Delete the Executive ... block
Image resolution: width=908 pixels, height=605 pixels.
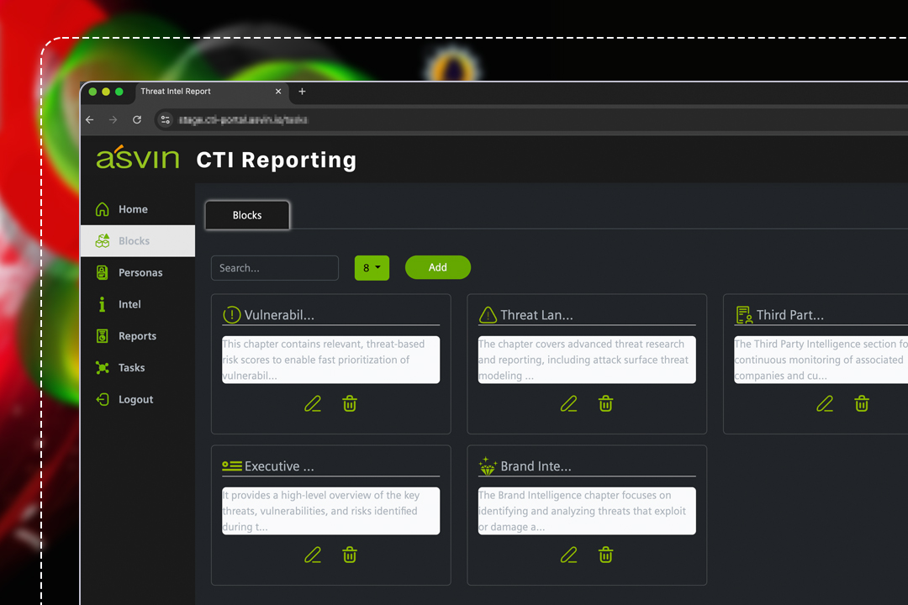point(350,555)
